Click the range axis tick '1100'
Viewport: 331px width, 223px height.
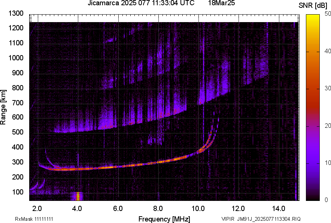point(16,43)
